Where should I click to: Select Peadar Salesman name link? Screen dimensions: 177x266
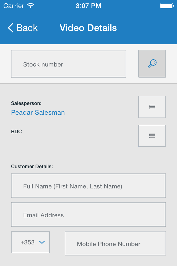click(38, 112)
